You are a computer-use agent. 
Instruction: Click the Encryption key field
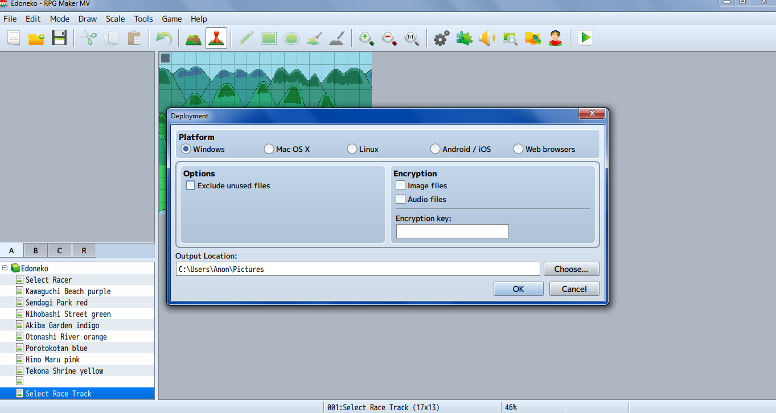click(x=453, y=231)
